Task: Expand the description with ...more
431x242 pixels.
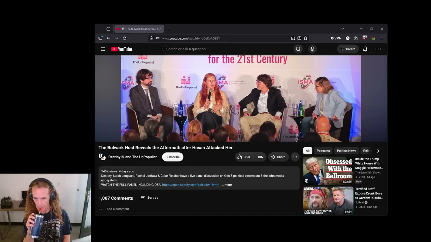Action: (x=227, y=185)
